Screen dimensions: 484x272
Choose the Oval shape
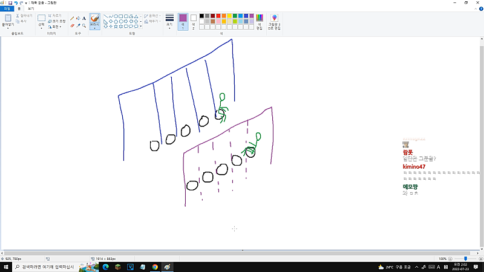pyautogui.click(x=116, y=16)
